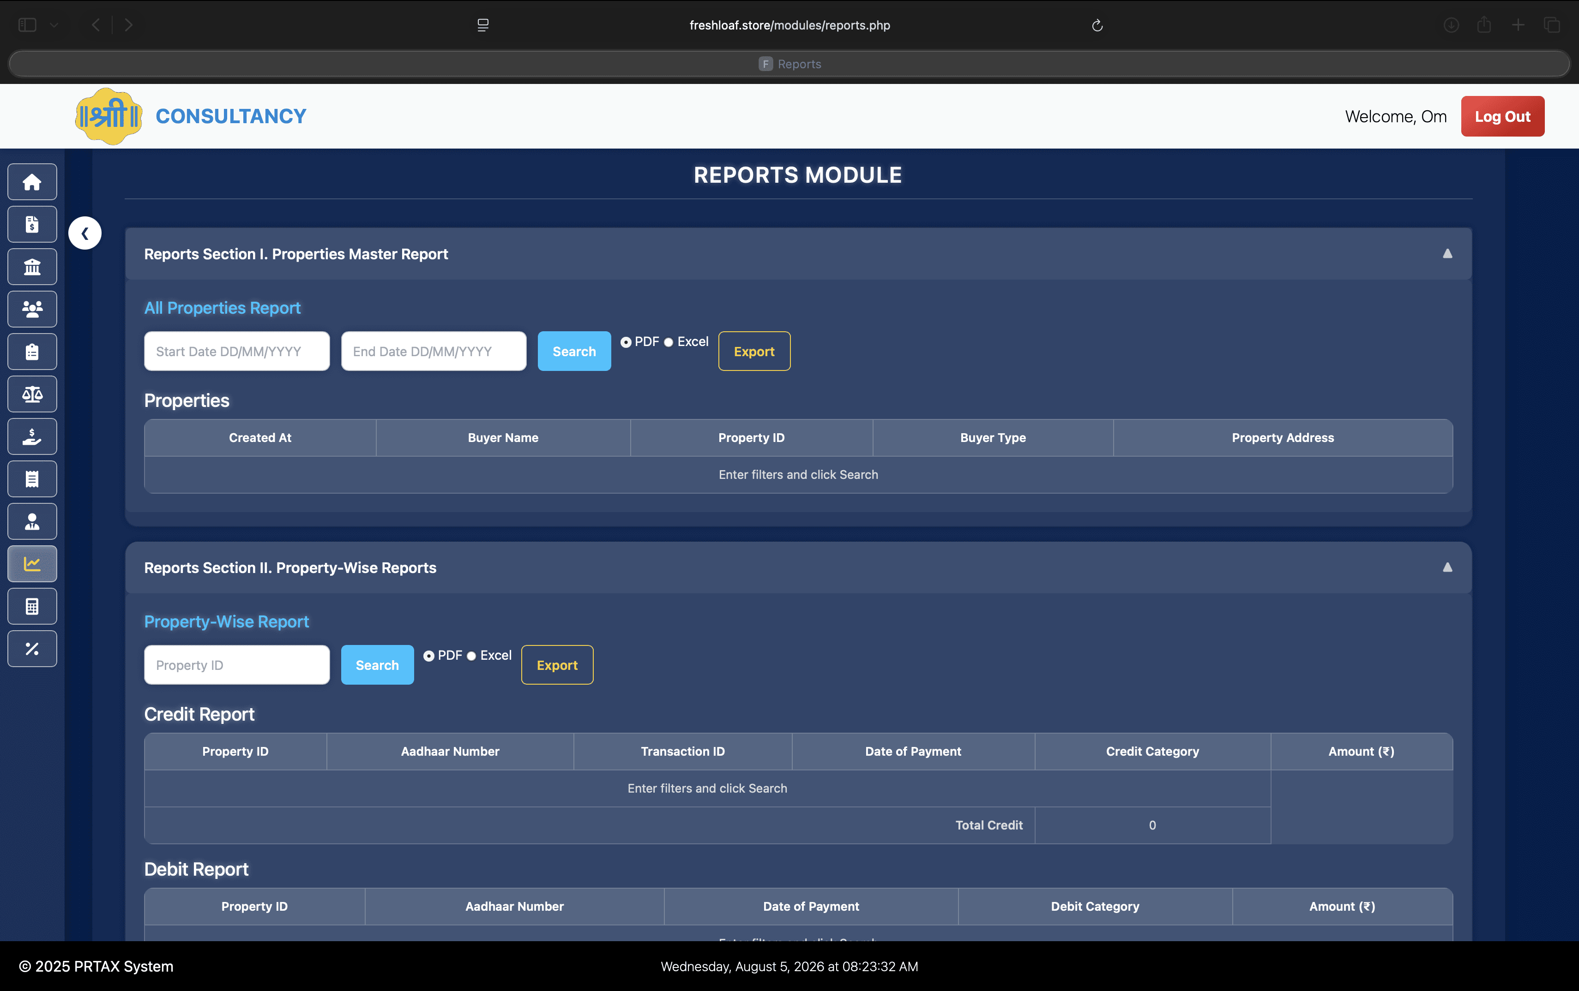Click the browser URL address bar

pyautogui.click(x=789, y=25)
